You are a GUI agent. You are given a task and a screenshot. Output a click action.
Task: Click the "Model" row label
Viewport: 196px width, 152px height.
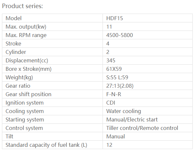[14, 18]
